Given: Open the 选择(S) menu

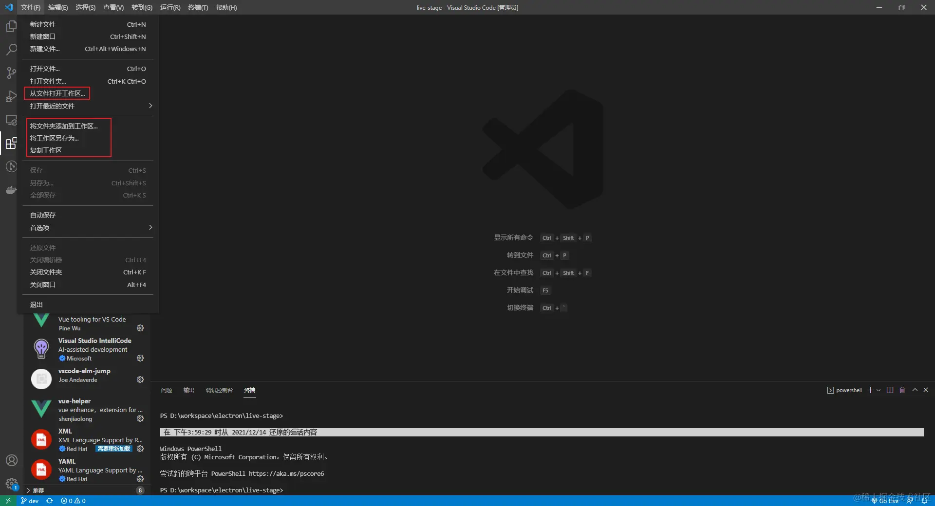Looking at the screenshot, I should click(x=86, y=7).
